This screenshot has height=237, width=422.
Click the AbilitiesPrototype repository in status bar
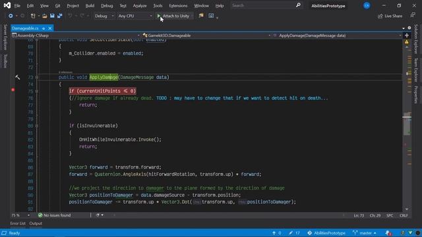[x=326, y=233]
